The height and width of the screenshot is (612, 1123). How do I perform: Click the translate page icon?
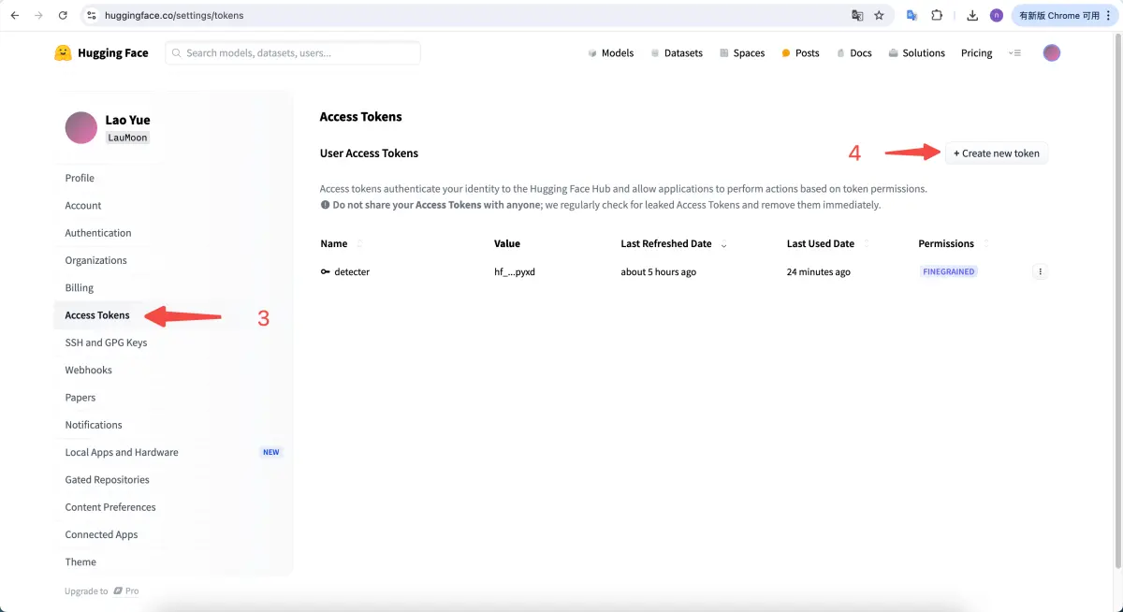(x=857, y=16)
